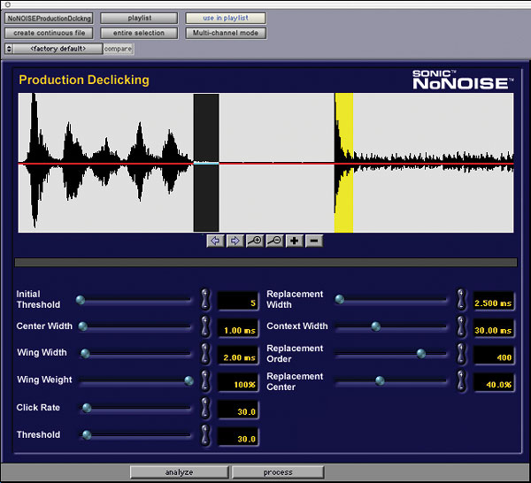The image size is (531, 483).
Task: Click the scroll right arrow under the waveform
Action: click(x=235, y=241)
